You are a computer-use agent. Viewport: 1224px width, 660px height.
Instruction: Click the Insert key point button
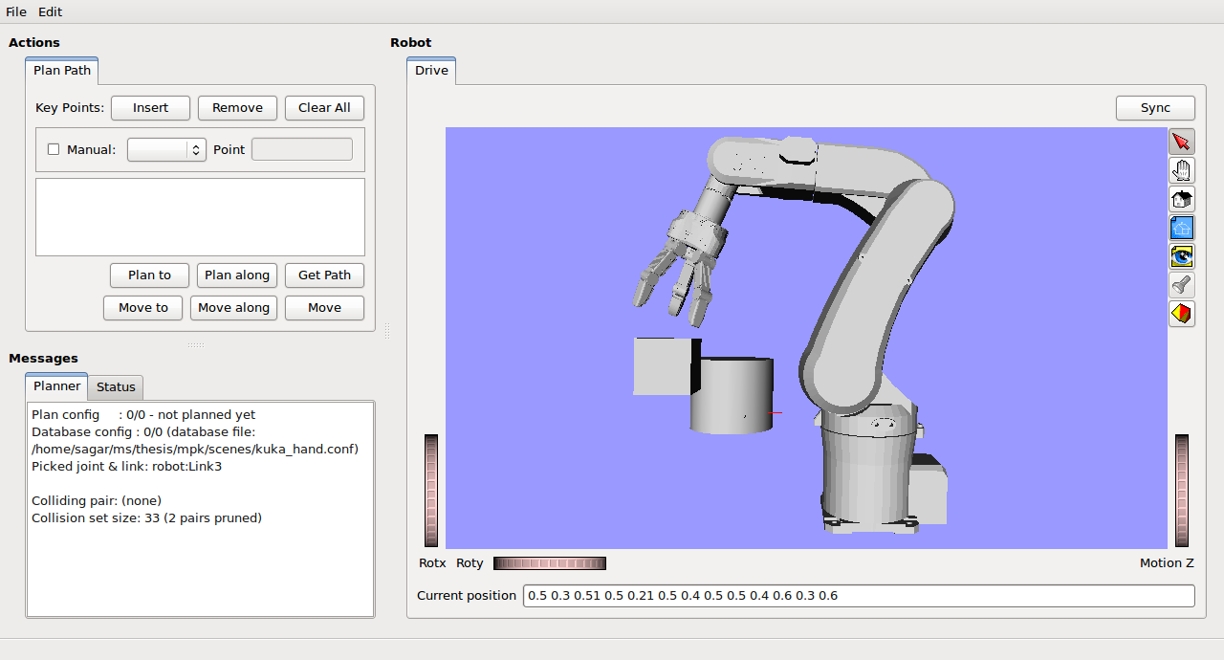click(x=150, y=108)
